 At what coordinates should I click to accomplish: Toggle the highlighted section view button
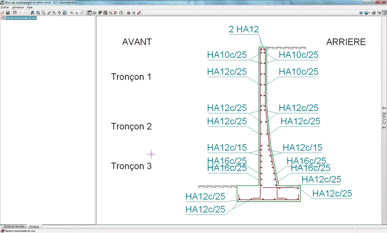[x=89, y=12]
